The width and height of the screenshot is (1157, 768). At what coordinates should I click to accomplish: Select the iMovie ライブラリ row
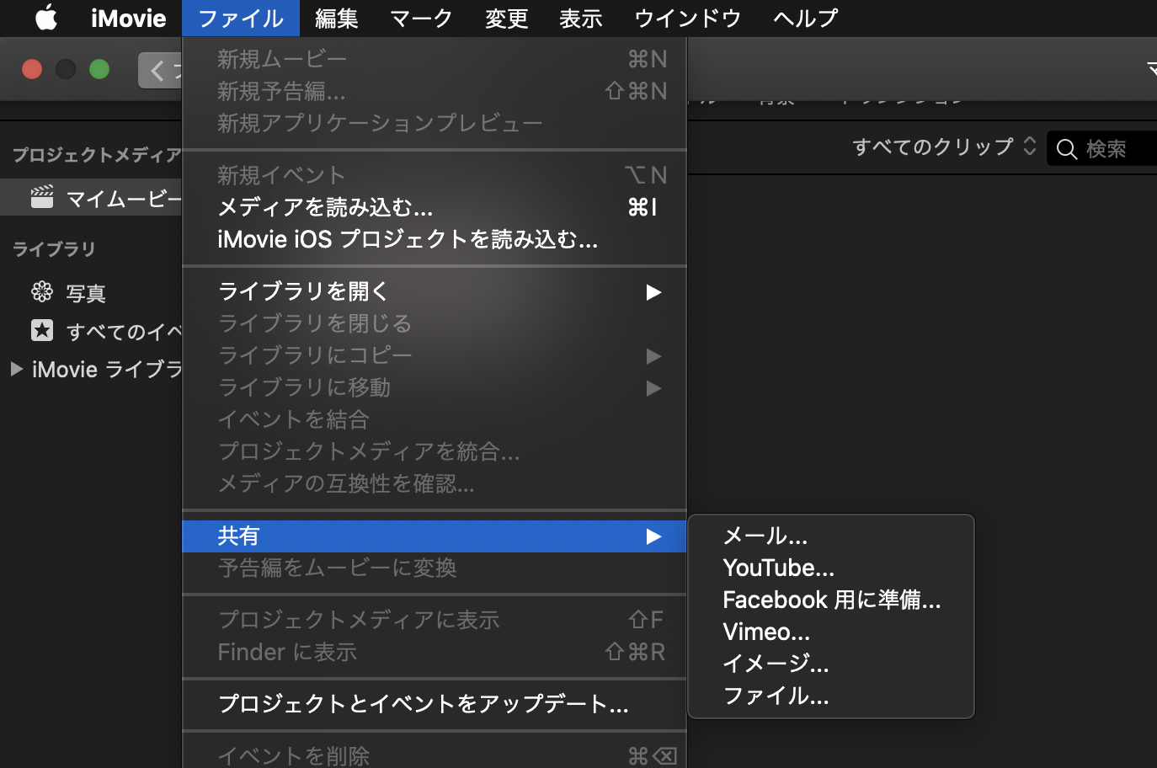[91, 369]
